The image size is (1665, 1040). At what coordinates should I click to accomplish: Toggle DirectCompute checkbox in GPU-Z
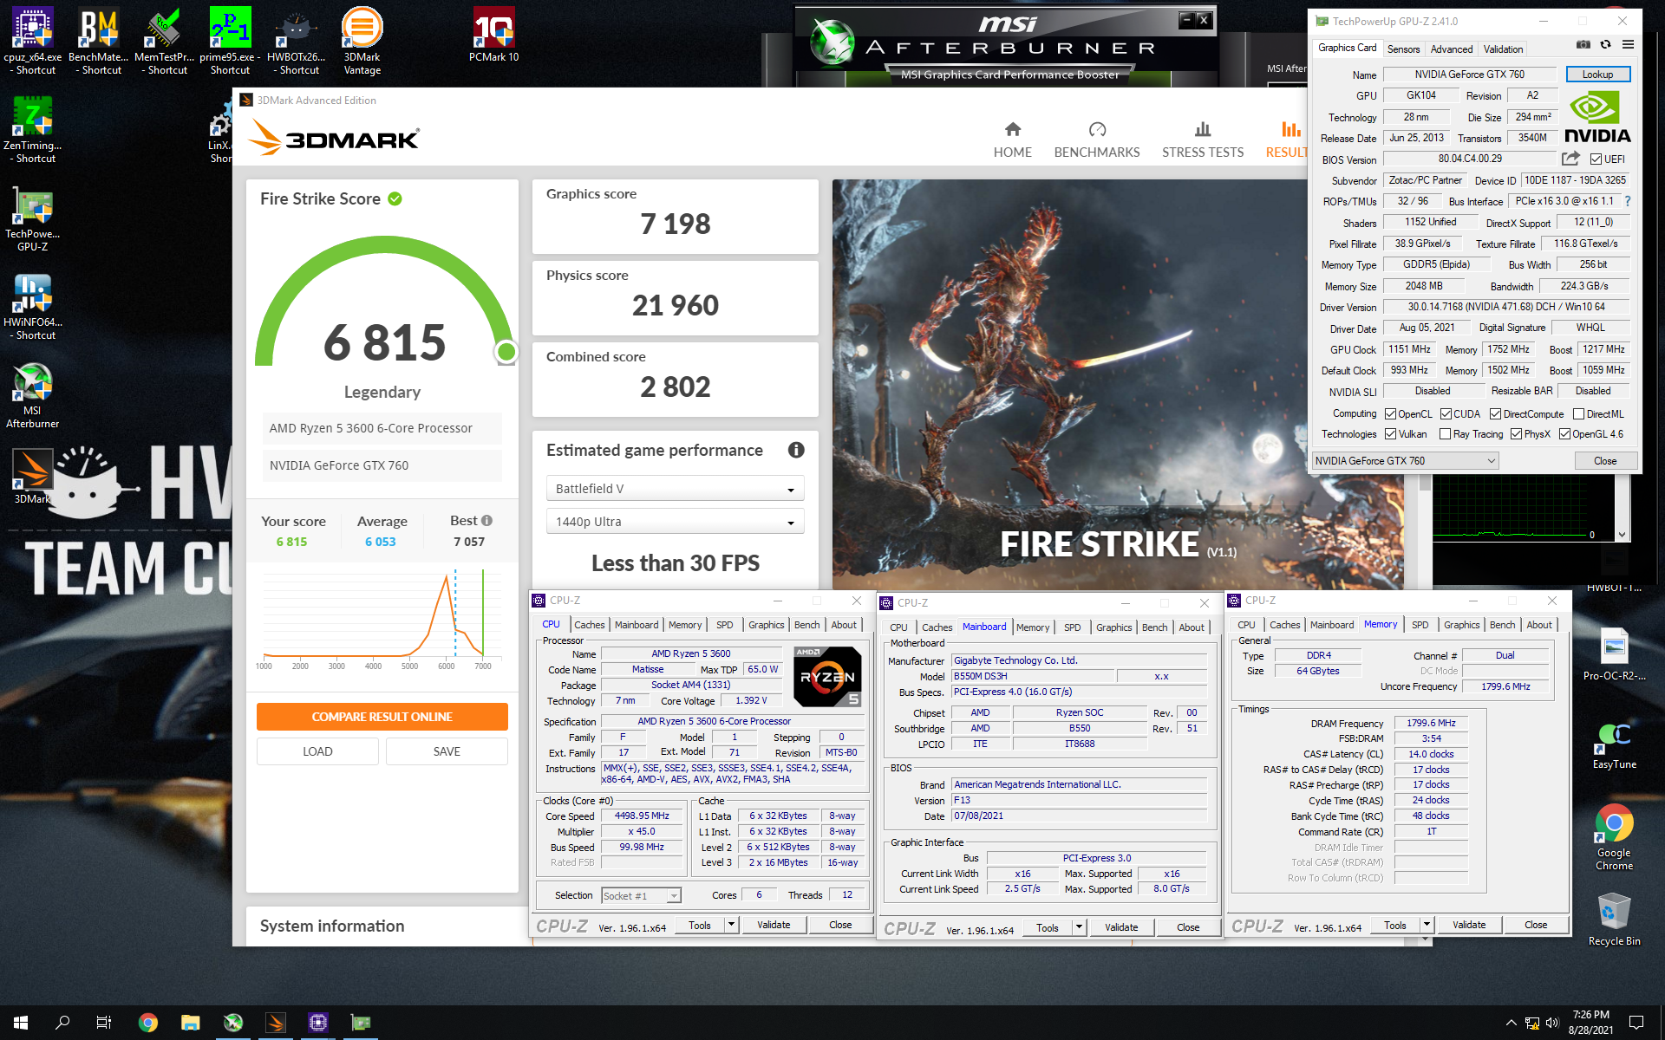coord(1495,414)
